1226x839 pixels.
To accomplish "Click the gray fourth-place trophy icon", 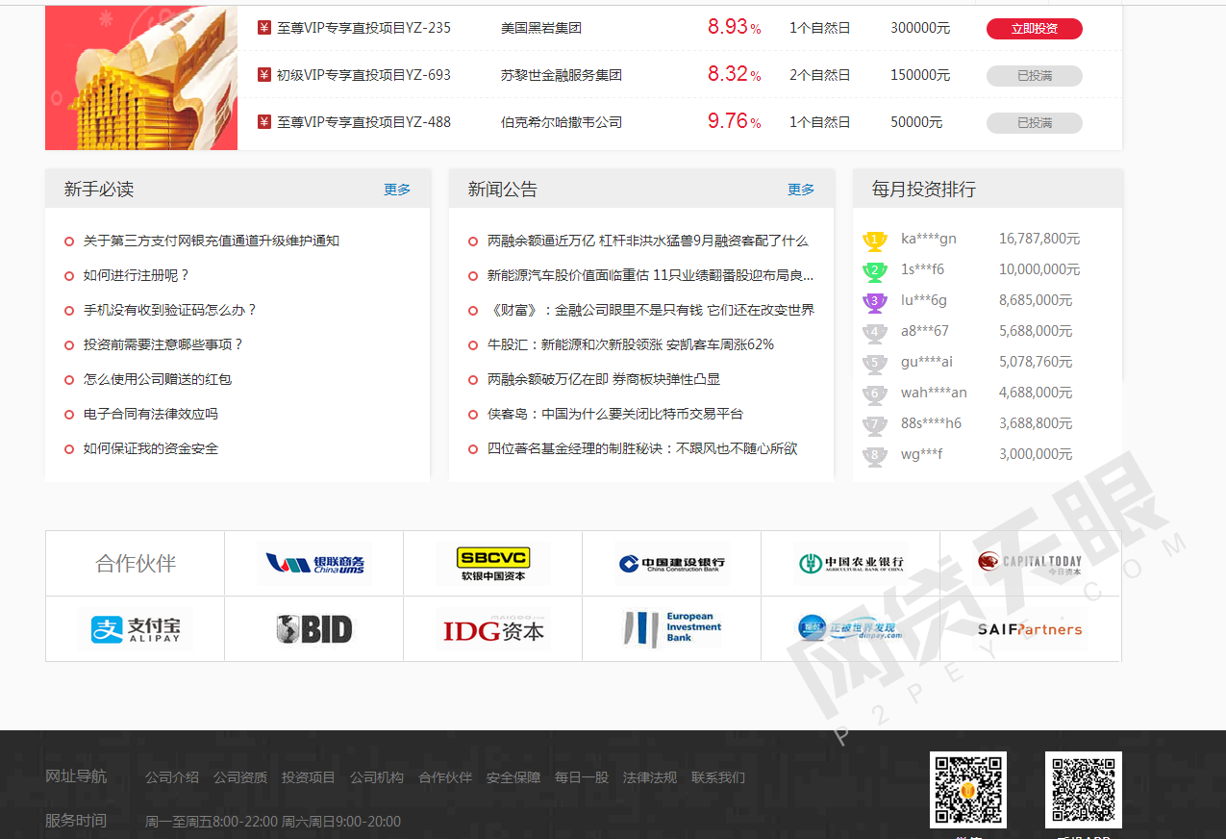I will pyautogui.click(x=874, y=333).
